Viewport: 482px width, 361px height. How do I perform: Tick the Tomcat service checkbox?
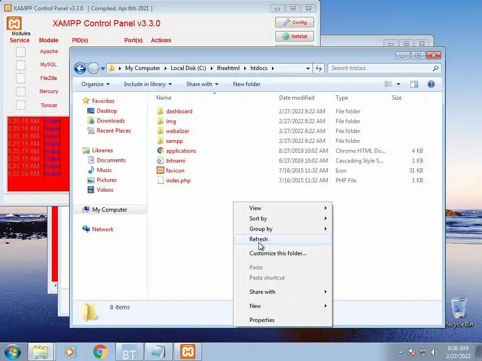(21, 105)
